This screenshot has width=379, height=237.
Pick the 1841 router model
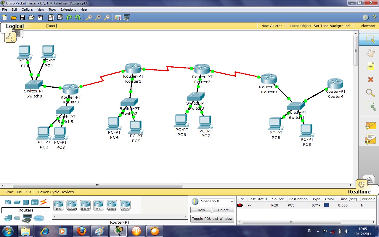(x=58, y=205)
